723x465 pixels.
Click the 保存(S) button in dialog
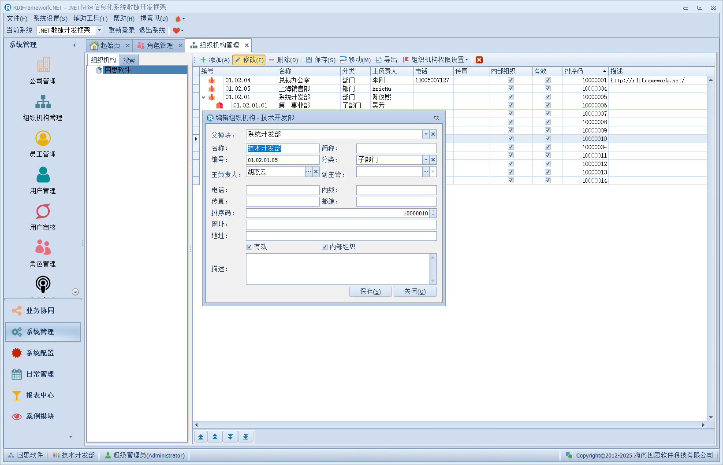(x=370, y=292)
